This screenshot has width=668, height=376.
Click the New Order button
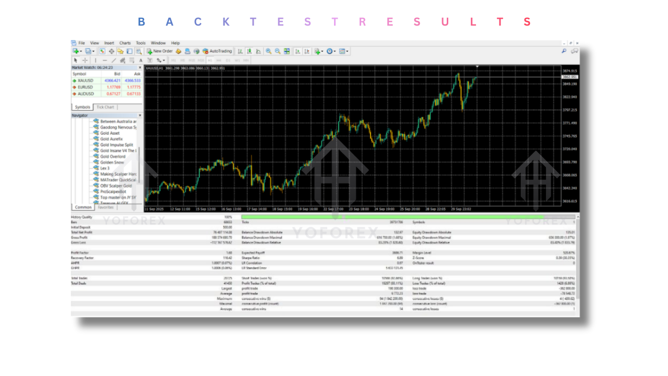coord(160,51)
